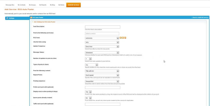
Task: Click the Feed Description input field
Action: point(103,27)
